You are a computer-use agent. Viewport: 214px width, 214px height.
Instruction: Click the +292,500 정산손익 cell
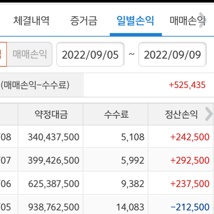click(x=190, y=160)
